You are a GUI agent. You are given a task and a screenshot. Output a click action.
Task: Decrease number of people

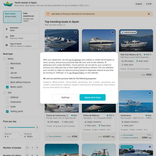[x=27, y=148]
